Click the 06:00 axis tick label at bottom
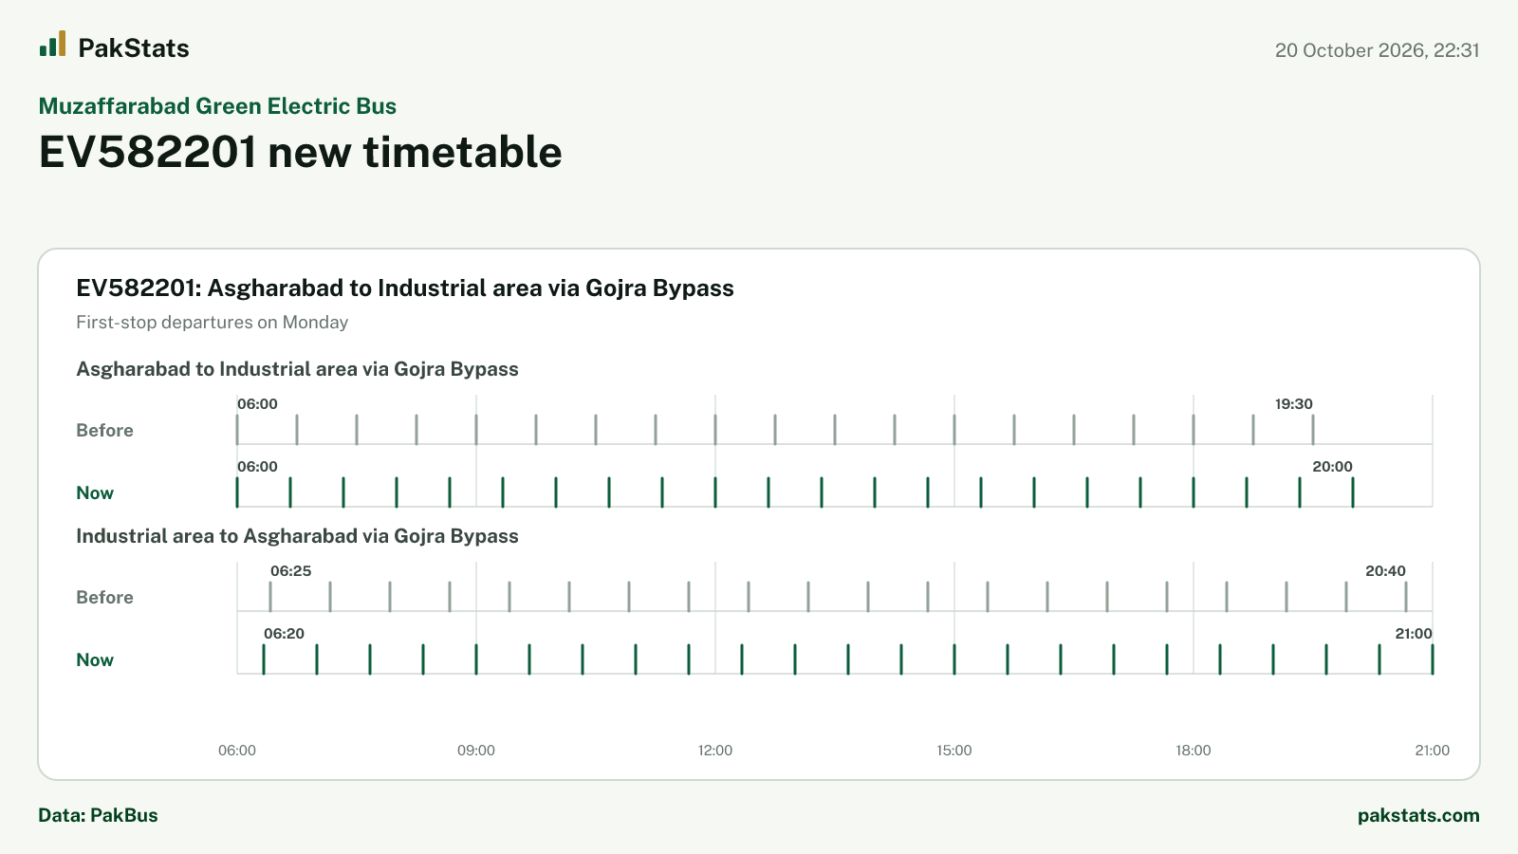 point(237,751)
